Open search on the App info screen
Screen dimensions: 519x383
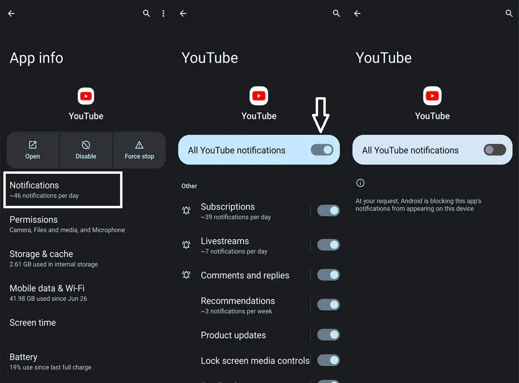coord(146,13)
